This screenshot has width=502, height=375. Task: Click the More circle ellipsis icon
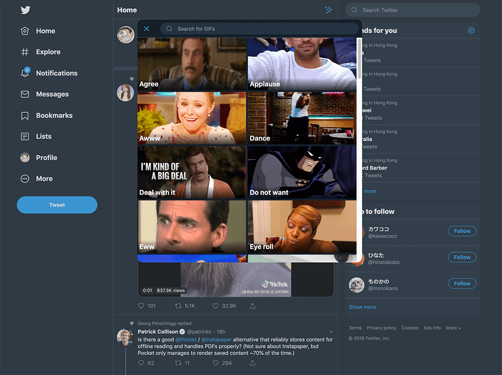click(25, 178)
